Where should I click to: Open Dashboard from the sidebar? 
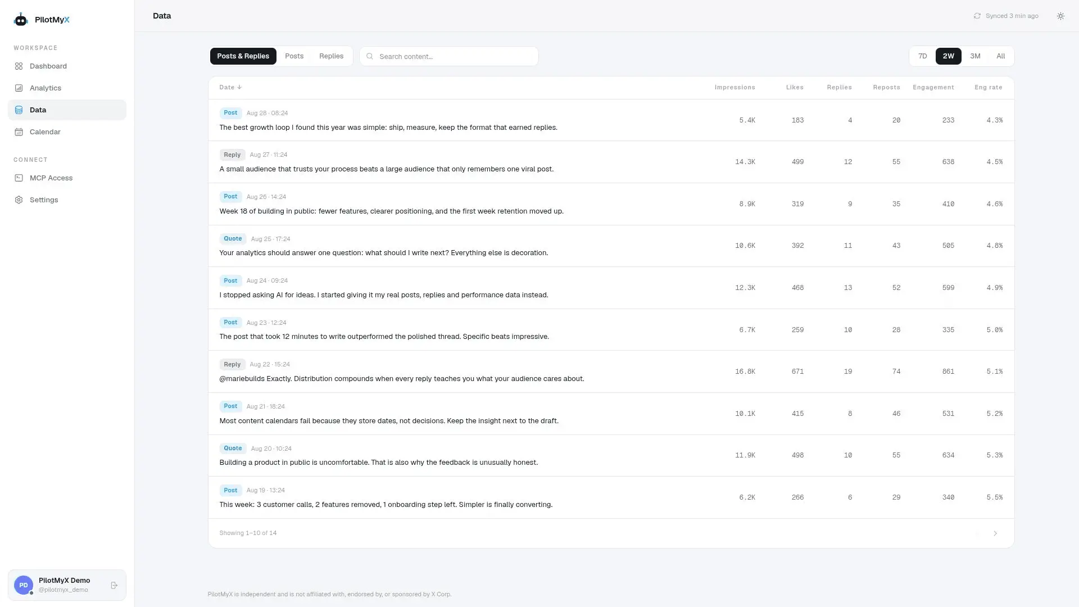[x=67, y=66]
